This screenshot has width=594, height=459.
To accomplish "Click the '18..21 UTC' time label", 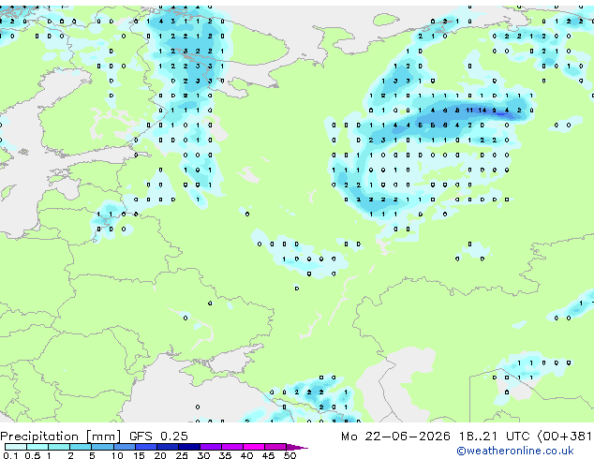I will [x=494, y=437].
